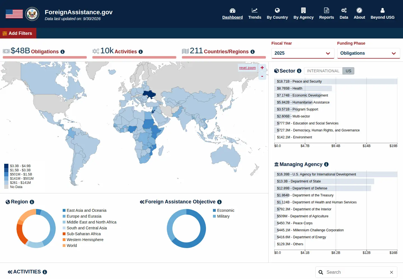Click the Beyond USG person icon
The height and width of the screenshot is (279, 403).
[x=383, y=11]
